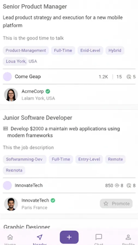Click the image icon before Develop $2000

pyautogui.click(x=5, y=128)
